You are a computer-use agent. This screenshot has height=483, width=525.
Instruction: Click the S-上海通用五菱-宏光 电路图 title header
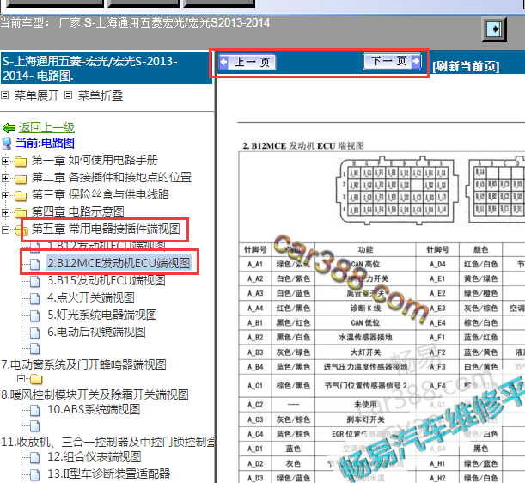(x=107, y=68)
